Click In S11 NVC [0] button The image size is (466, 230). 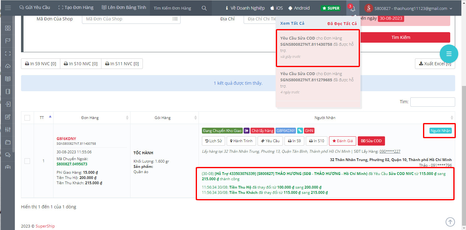122,64
